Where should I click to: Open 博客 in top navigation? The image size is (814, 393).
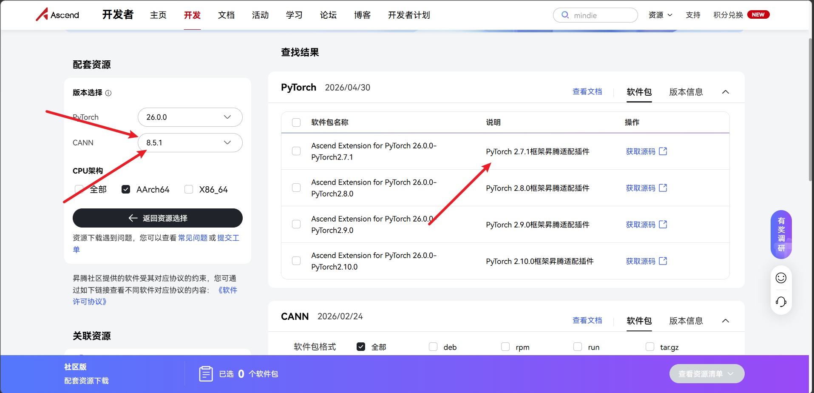tap(362, 15)
